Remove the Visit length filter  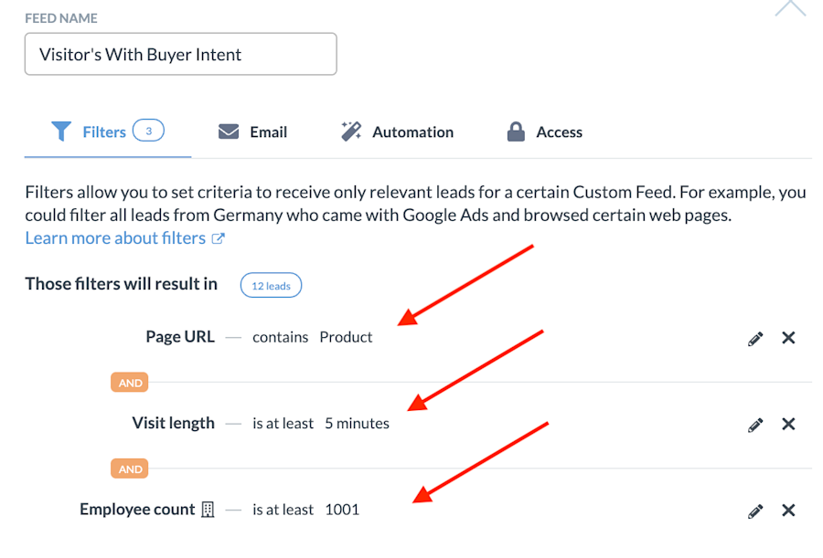(788, 424)
